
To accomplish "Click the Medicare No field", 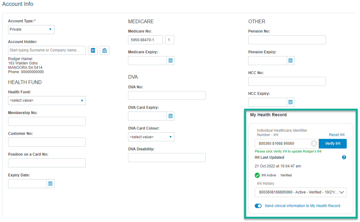I will click(x=145, y=40).
